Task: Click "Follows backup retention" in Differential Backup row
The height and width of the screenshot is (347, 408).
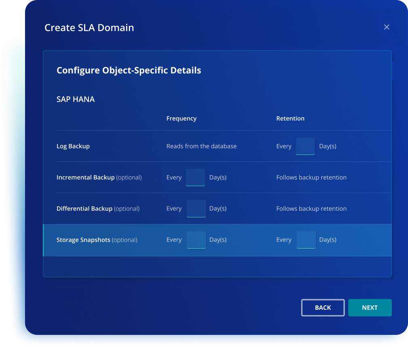Action: pos(311,209)
